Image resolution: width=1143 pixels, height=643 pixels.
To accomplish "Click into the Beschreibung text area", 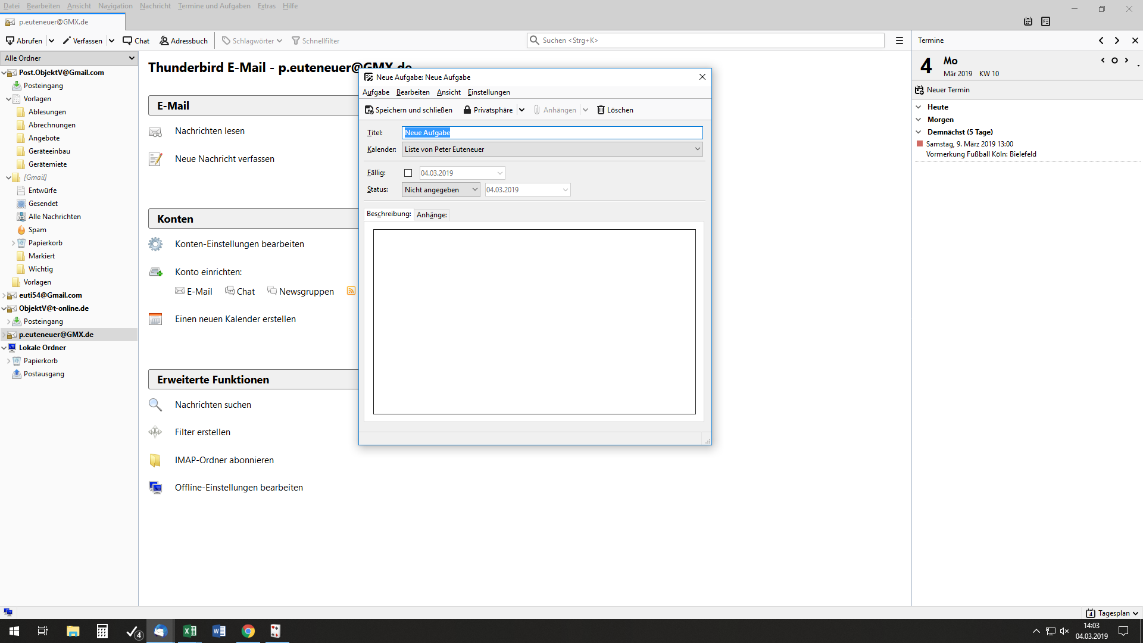I will tap(534, 321).
